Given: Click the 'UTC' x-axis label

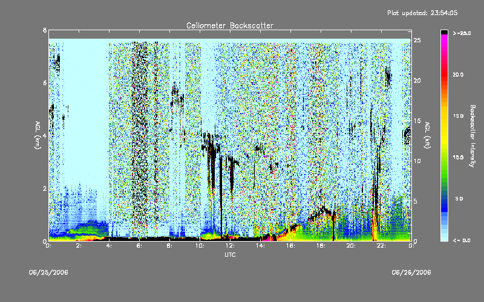Looking at the screenshot, I should point(230,254).
